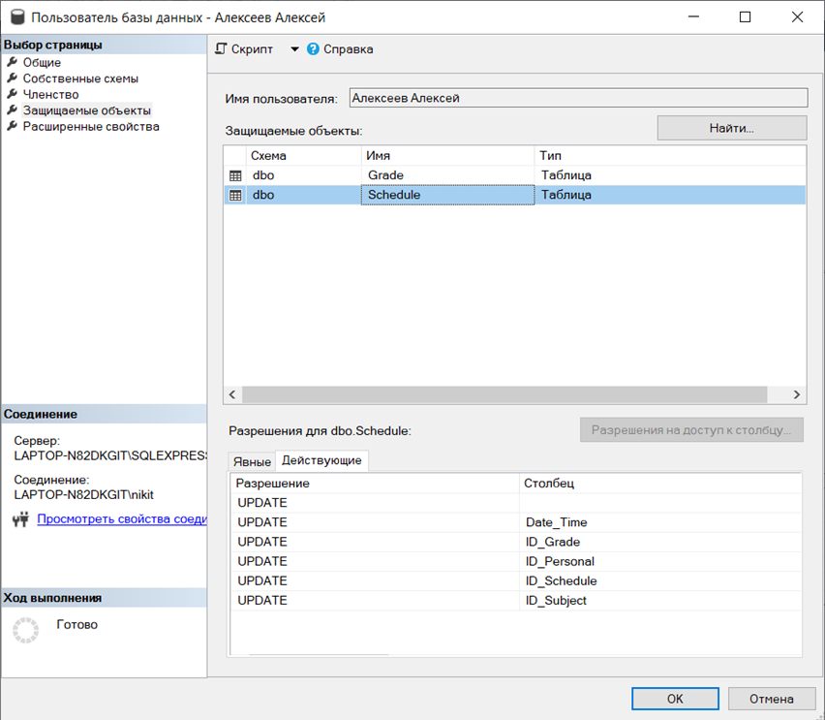Select the Общие page
825x720 pixels.
pos(42,62)
